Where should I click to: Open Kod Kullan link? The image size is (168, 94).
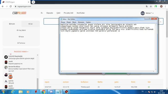tap(81, 13)
